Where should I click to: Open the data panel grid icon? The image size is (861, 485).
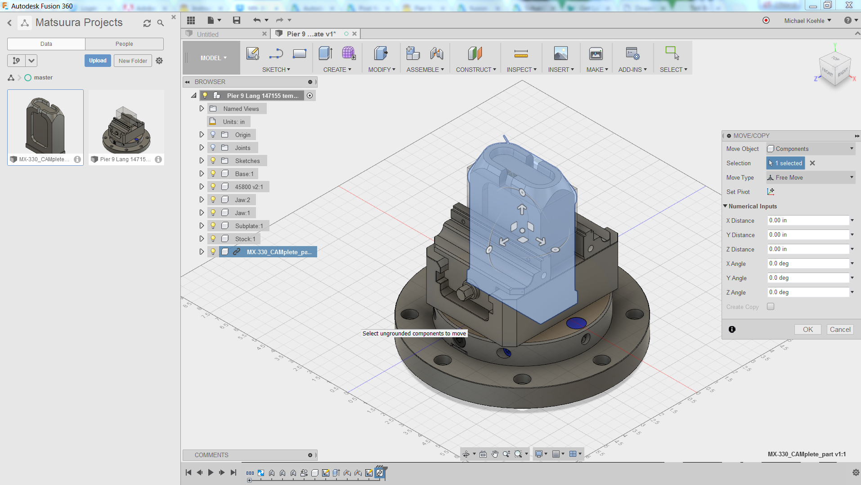point(191,20)
